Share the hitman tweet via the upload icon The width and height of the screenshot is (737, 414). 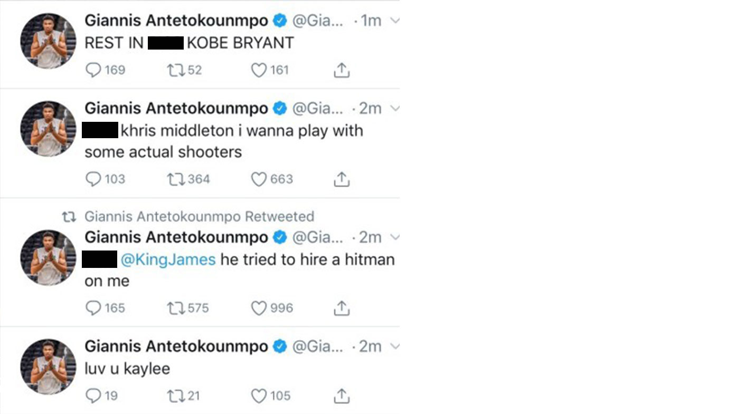pyautogui.click(x=342, y=308)
